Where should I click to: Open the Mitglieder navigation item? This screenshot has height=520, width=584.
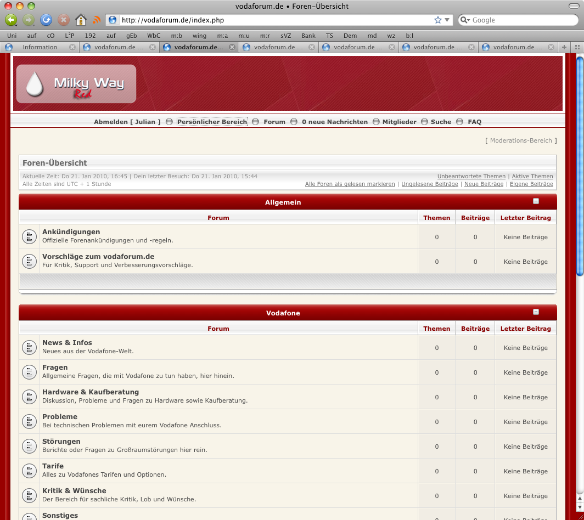(399, 122)
